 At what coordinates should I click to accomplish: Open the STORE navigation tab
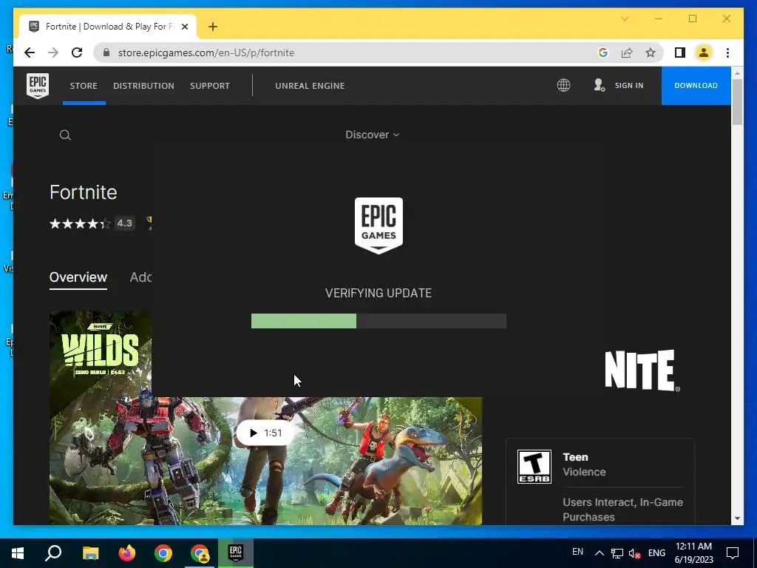click(x=84, y=86)
